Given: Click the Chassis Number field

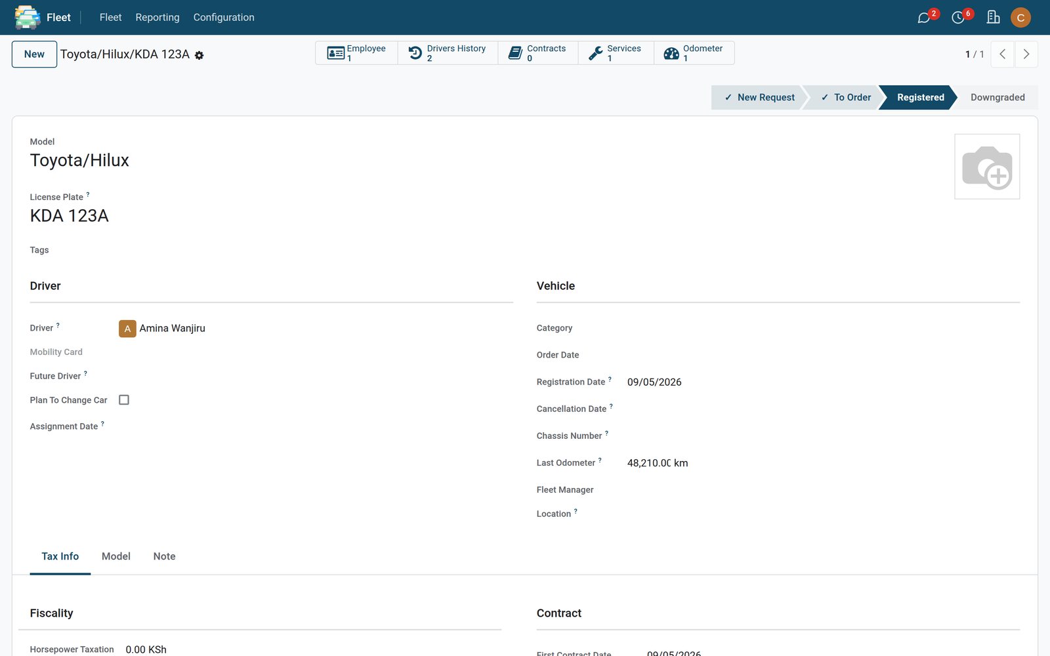Looking at the screenshot, I should (x=823, y=436).
